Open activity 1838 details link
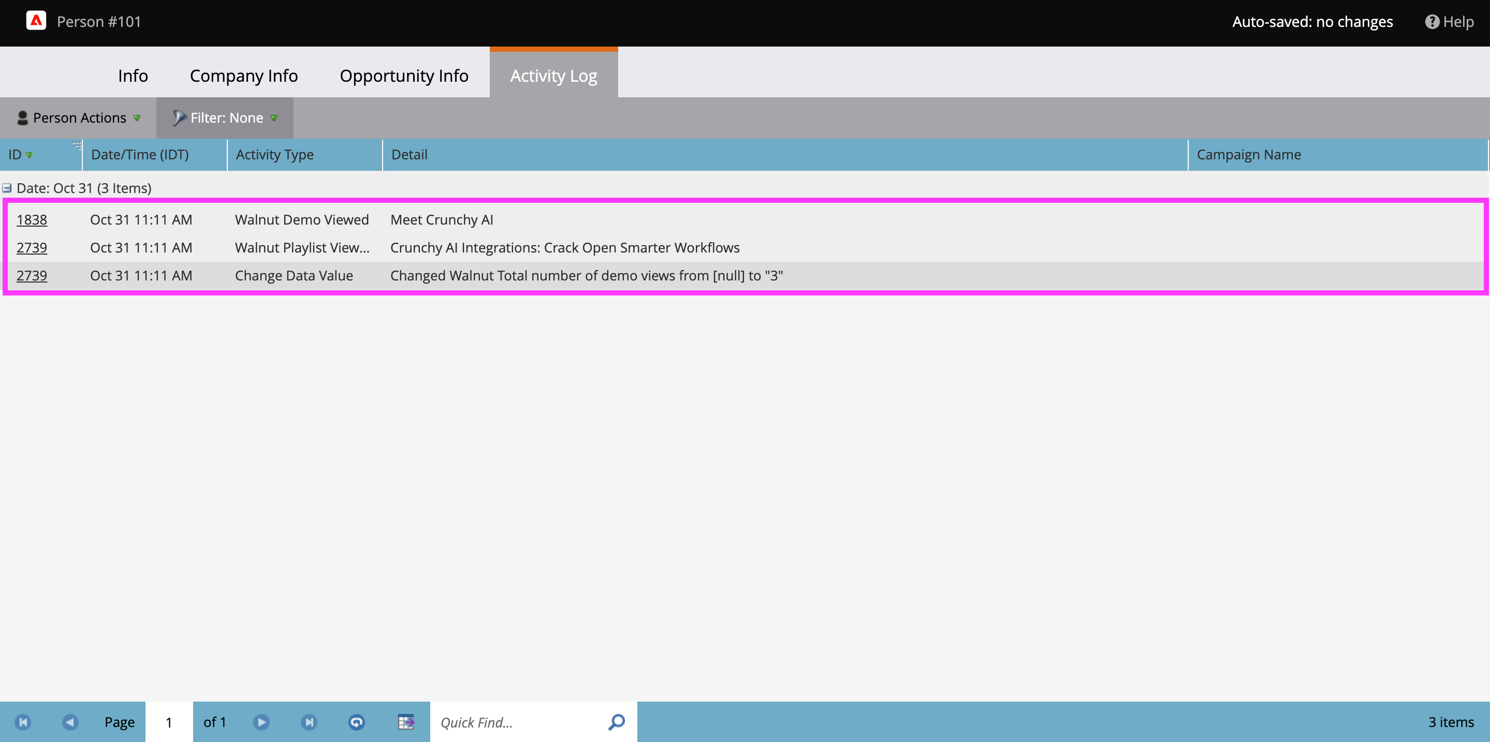 (x=32, y=219)
